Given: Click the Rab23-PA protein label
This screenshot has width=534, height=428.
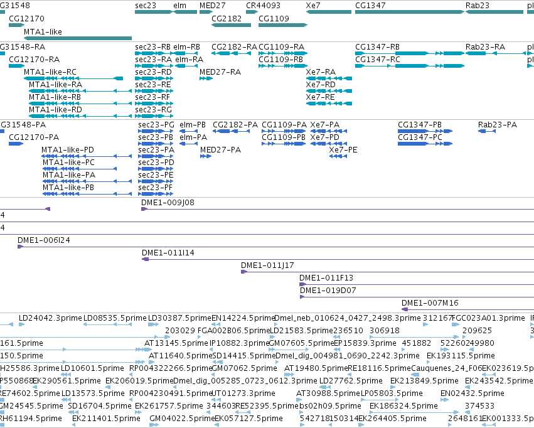Looking at the screenshot, I should [497, 125].
